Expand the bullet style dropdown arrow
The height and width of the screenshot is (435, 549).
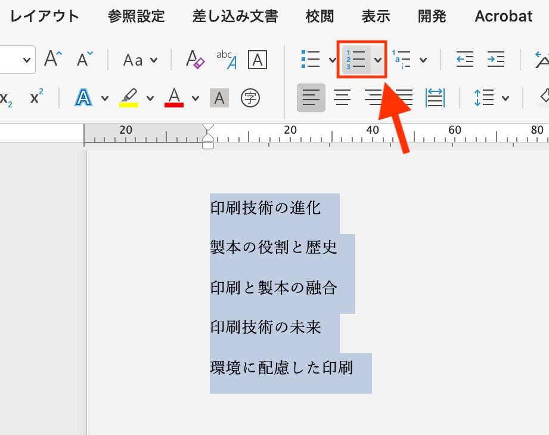332,60
